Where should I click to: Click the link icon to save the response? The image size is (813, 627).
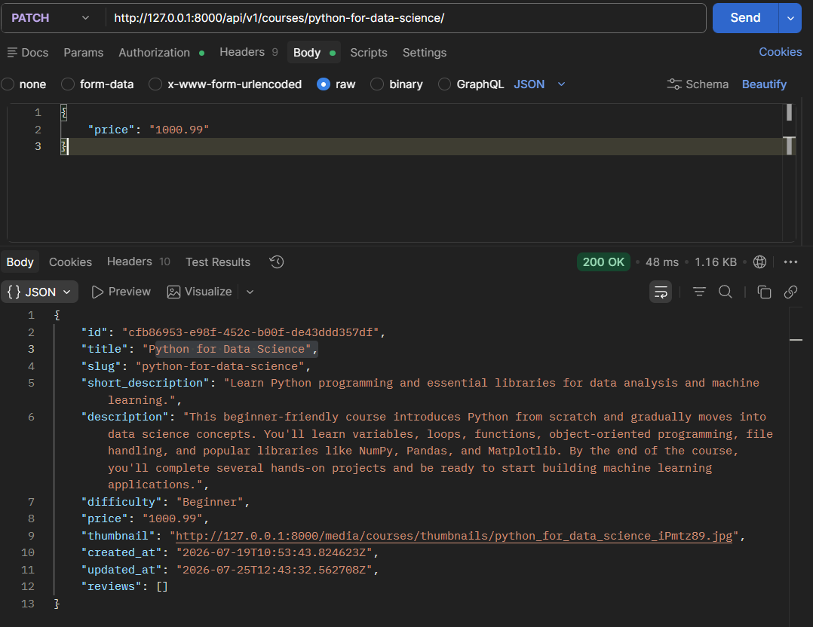[790, 292]
